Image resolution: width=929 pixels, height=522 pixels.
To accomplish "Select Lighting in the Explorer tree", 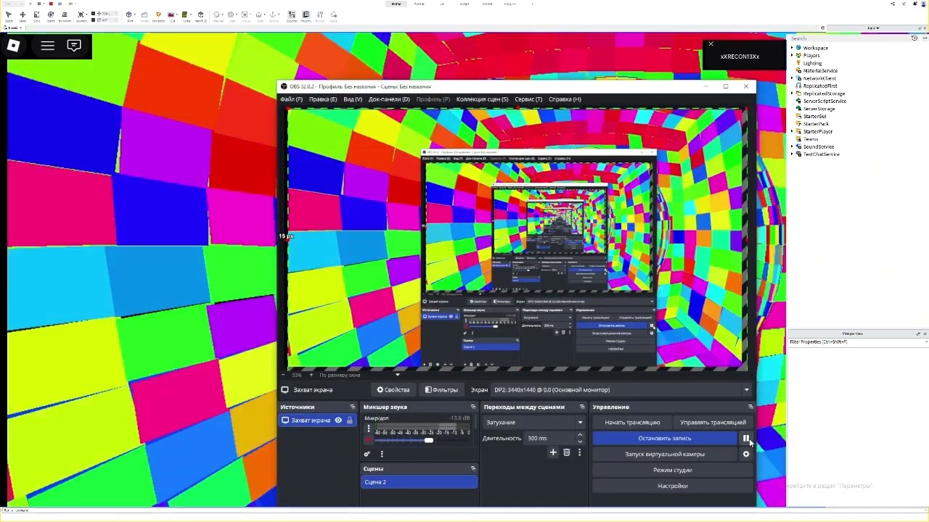I will click(x=812, y=63).
